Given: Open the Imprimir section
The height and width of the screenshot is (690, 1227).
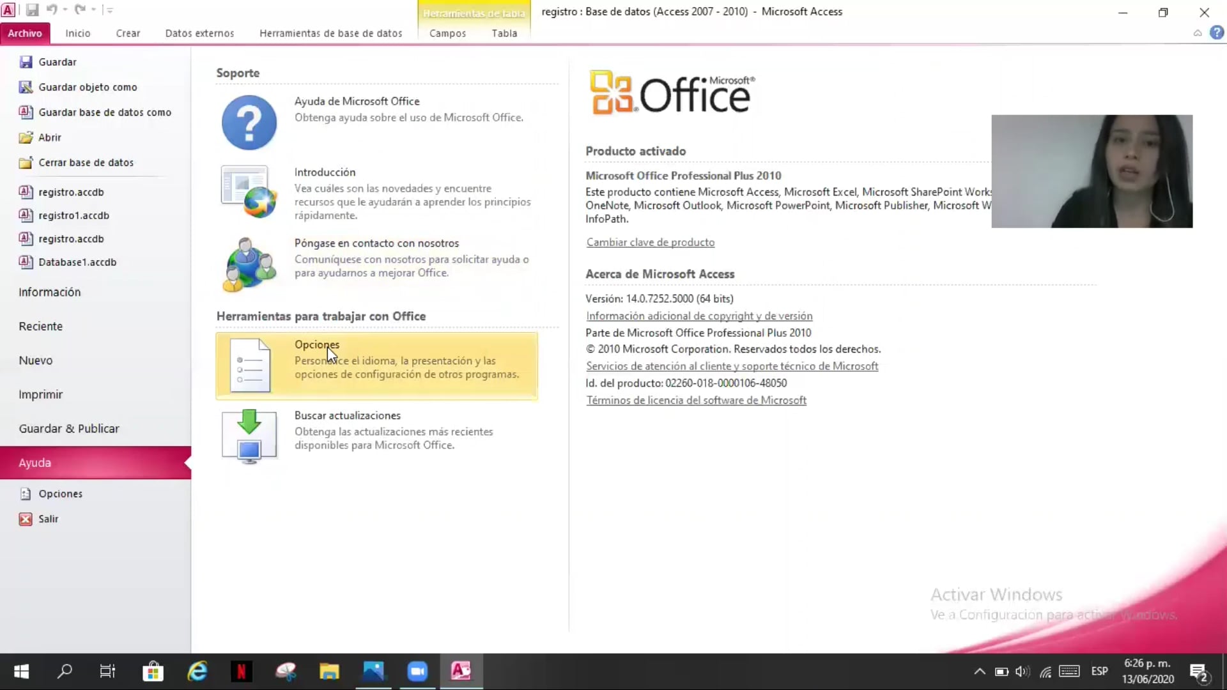Looking at the screenshot, I should [41, 395].
